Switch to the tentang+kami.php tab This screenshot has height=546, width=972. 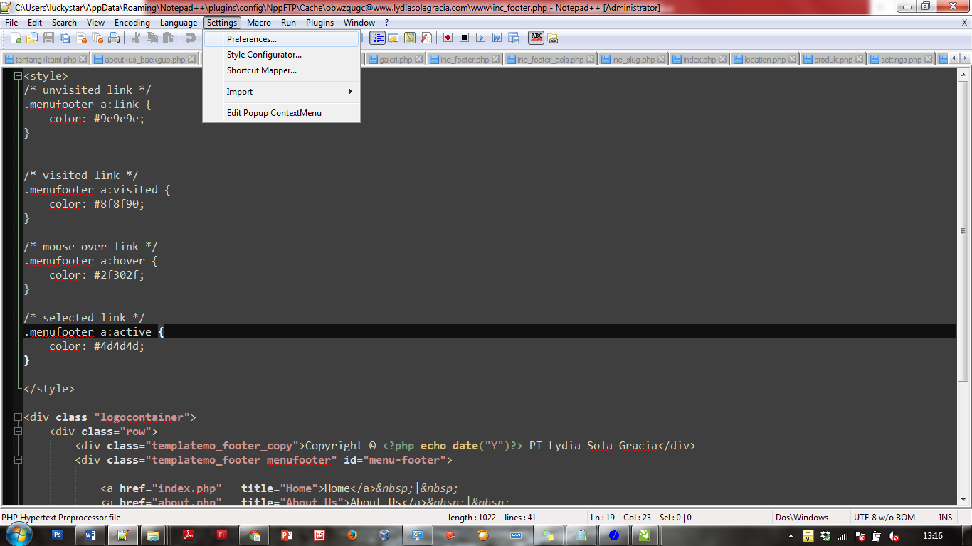pos(46,60)
